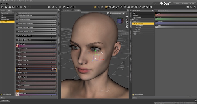Switch to the Editor tab

[9, 10]
